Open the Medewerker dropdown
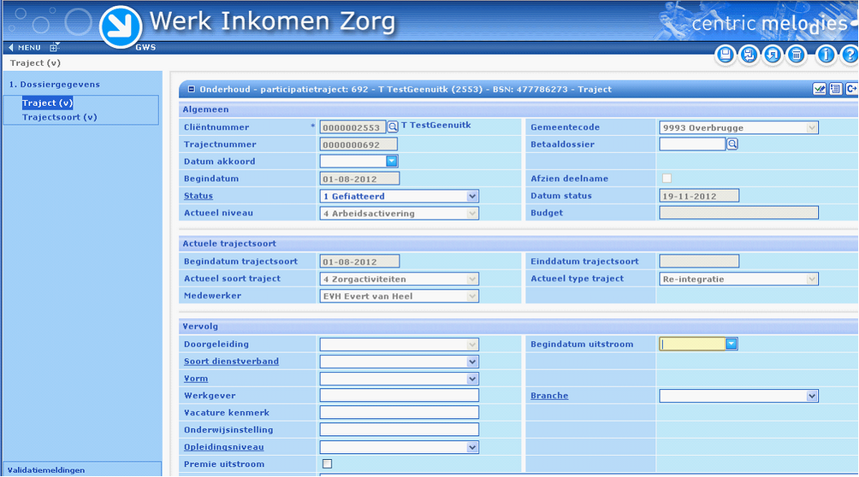Viewport: 859px width, 477px height. [x=472, y=296]
